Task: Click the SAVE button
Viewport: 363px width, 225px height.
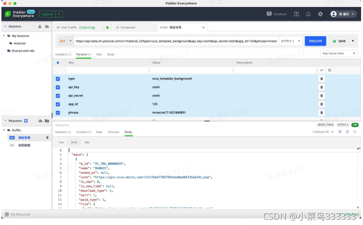Action: pos(339,41)
